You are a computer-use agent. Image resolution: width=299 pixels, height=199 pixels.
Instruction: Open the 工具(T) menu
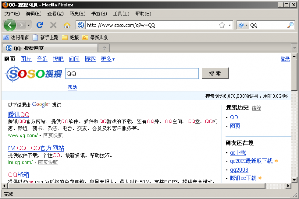click(121, 14)
